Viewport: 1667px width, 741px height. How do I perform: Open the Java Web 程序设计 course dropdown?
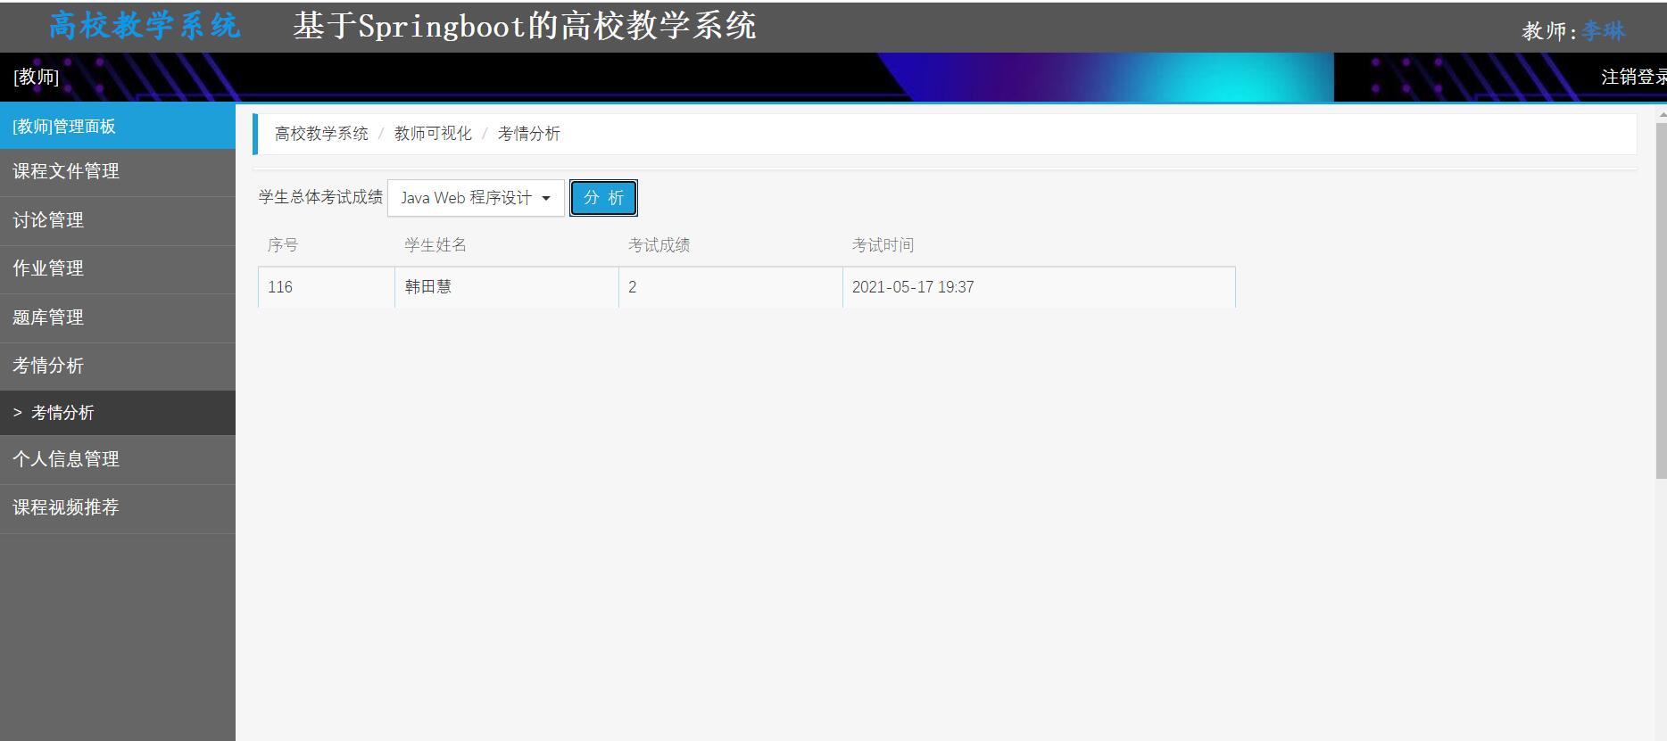click(476, 198)
